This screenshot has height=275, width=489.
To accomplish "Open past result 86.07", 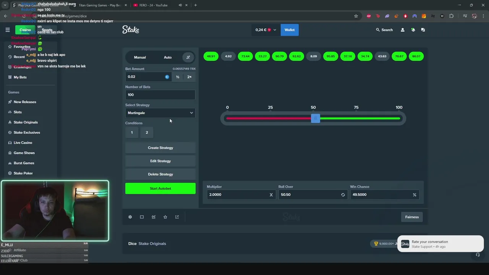I will click(x=416, y=56).
